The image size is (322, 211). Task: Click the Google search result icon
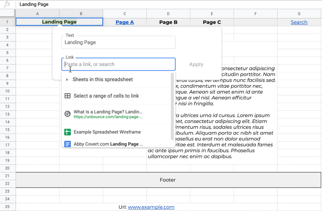point(67,114)
